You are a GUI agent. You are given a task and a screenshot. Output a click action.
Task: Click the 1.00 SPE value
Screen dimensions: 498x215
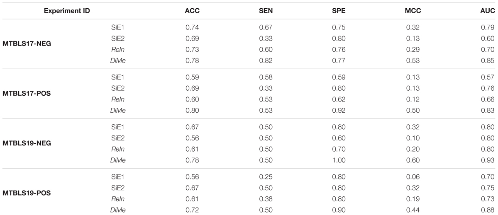coord(339,160)
